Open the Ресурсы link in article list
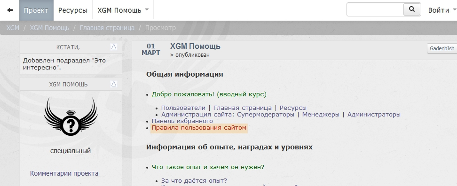Image resolution: width=457 pixels, height=186 pixels. click(293, 108)
